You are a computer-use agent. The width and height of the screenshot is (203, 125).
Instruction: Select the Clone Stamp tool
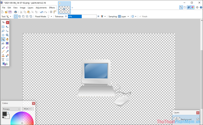tap(3, 56)
